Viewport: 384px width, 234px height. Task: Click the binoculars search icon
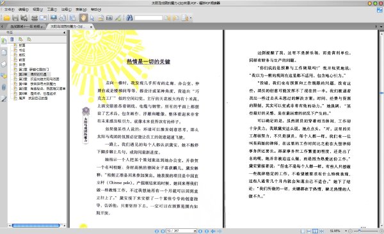click(129, 18)
